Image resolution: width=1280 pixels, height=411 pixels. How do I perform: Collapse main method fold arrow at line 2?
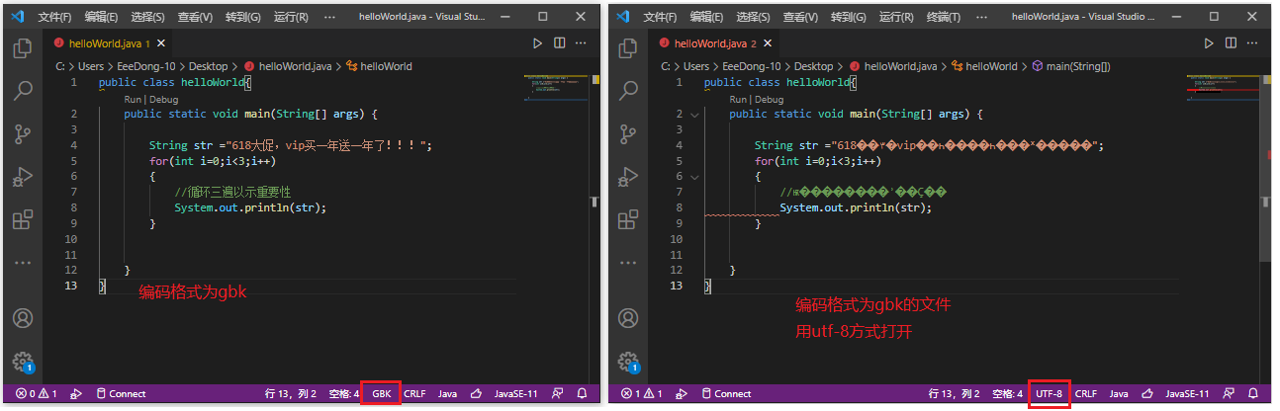tap(693, 115)
